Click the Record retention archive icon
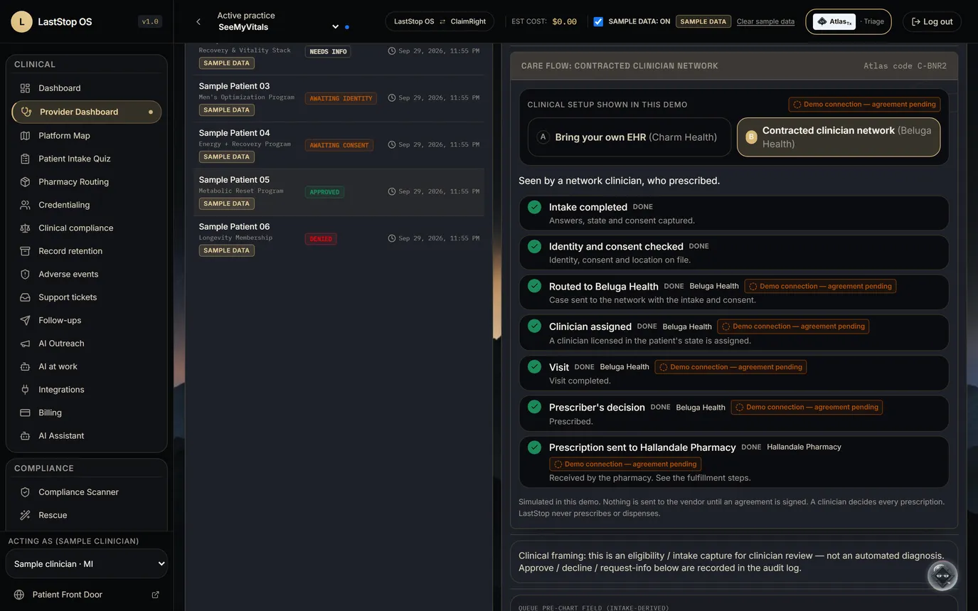This screenshot has height=611, width=978. [x=25, y=251]
